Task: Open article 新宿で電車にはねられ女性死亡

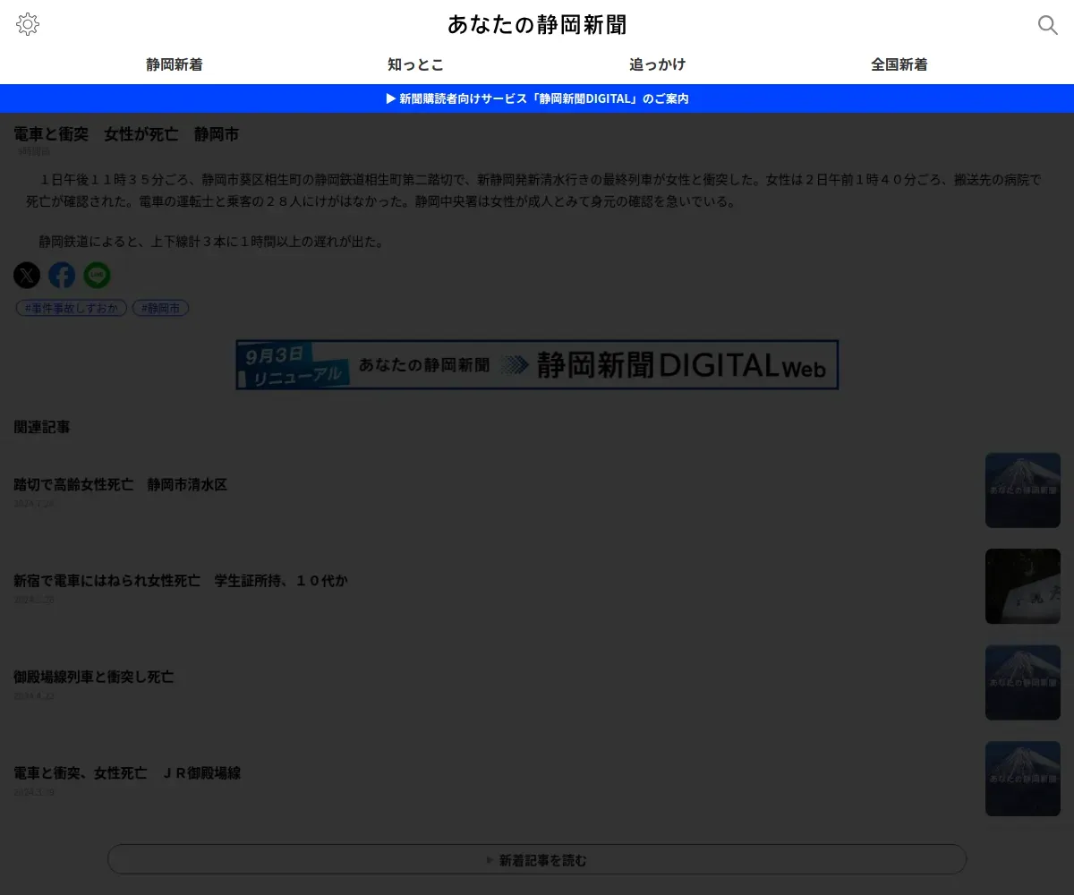Action: (181, 580)
